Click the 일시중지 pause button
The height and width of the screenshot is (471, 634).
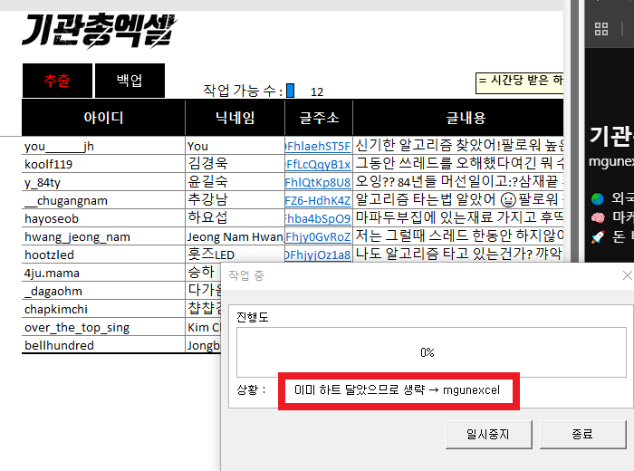tap(488, 434)
